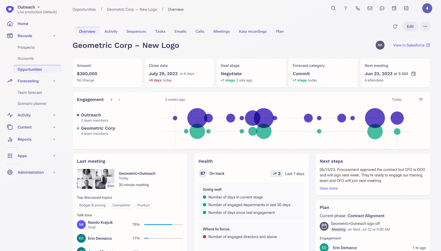Image resolution: width=441 pixels, height=251 pixels.
Task: Refresh the opportunity with reload icon
Action: [x=395, y=26]
